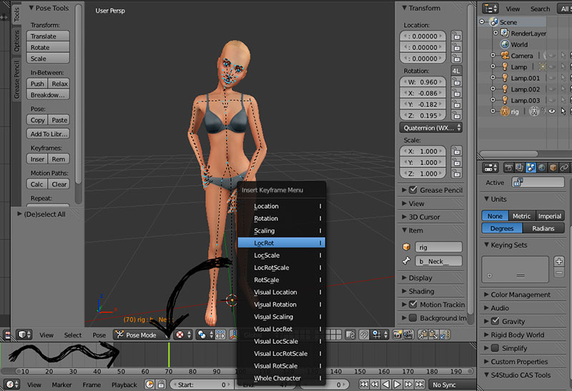
Task: Click the add keying set plus button
Action: click(x=559, y=262)
